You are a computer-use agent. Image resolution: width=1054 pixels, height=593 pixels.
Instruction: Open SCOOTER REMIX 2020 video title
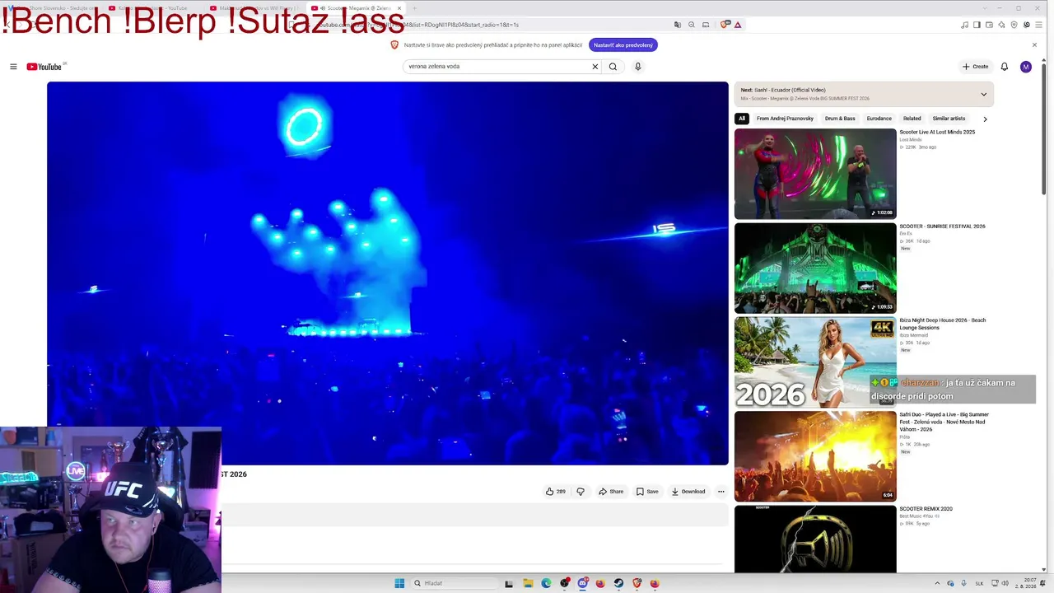(x=926, y=509)
